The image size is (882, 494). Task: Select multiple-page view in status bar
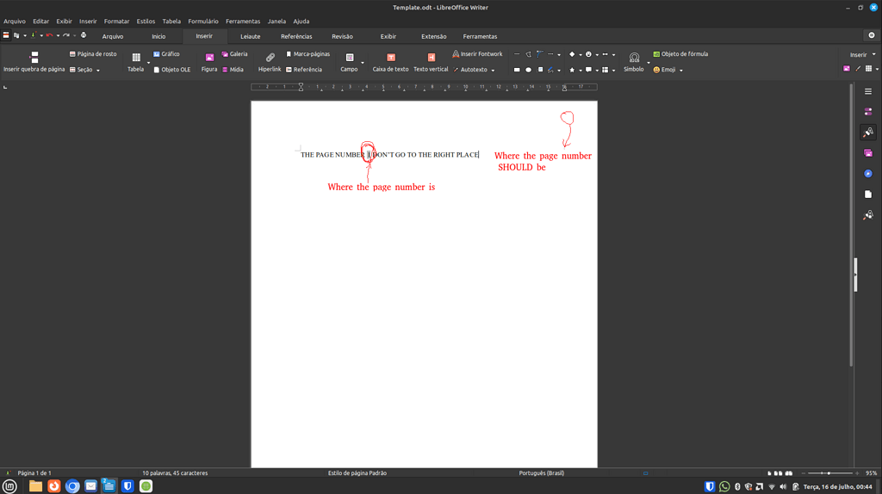(x=779, y=473)
